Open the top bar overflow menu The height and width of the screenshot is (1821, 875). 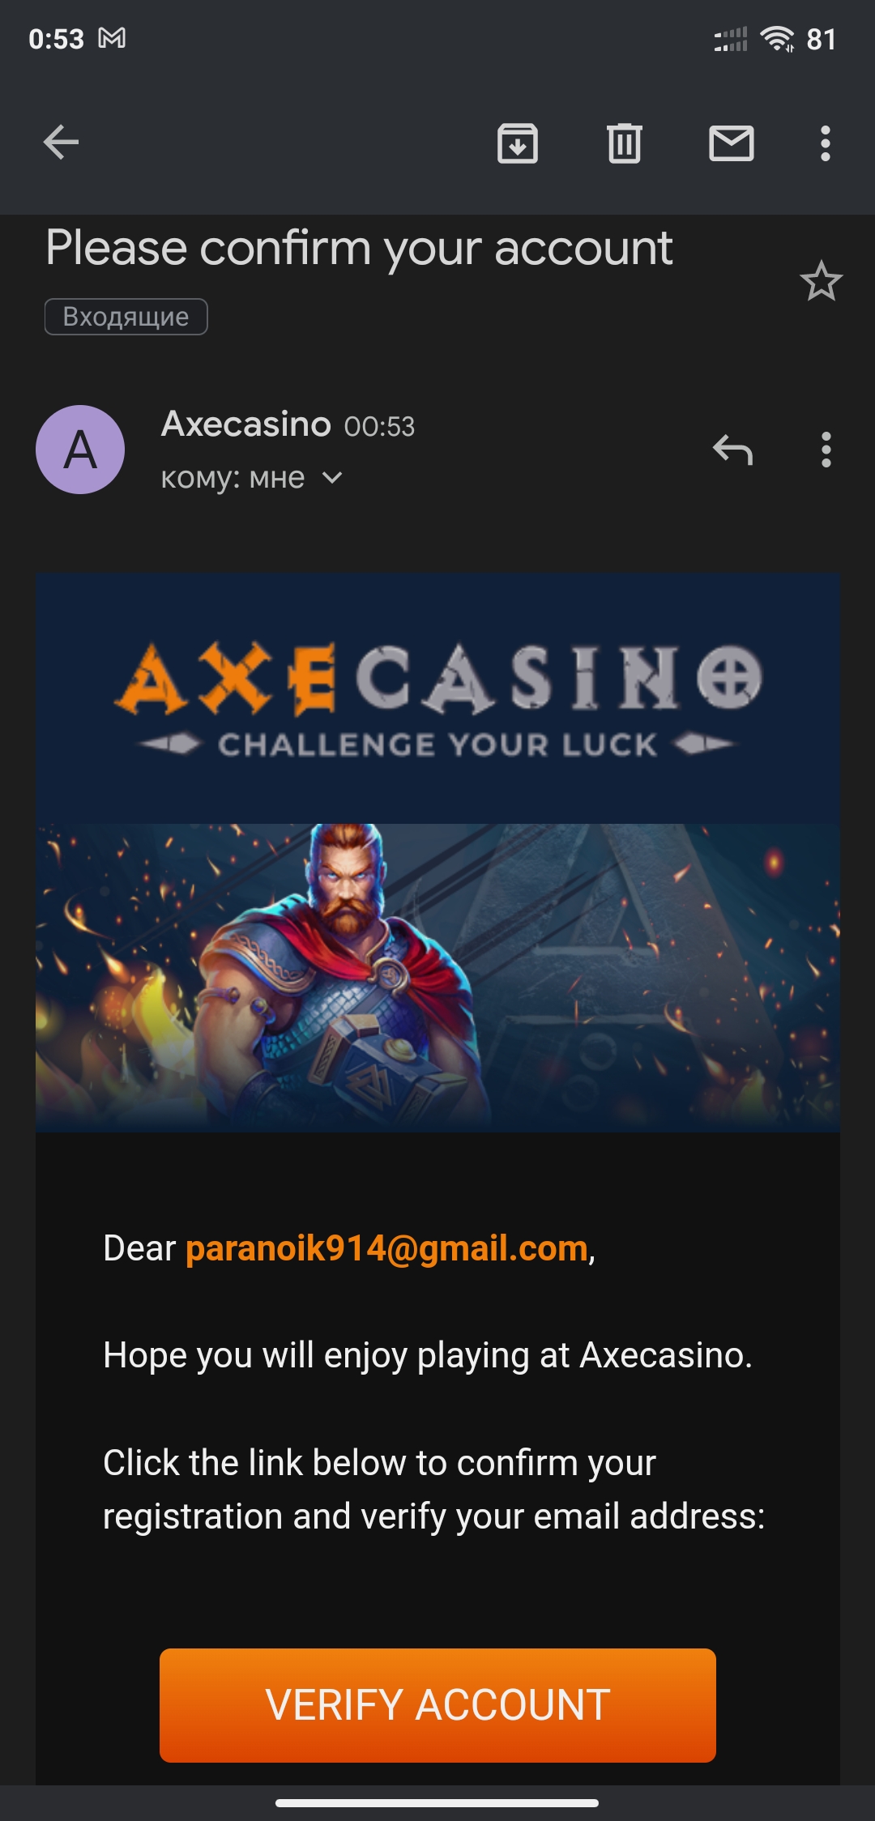coord(826,143)
